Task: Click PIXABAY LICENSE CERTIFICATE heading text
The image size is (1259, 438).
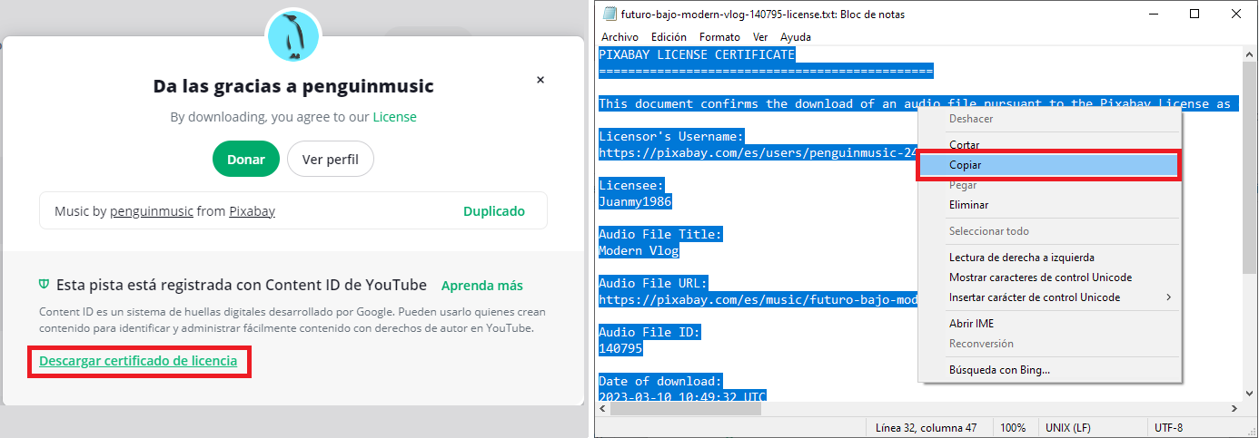Action: tap(697, 54)
